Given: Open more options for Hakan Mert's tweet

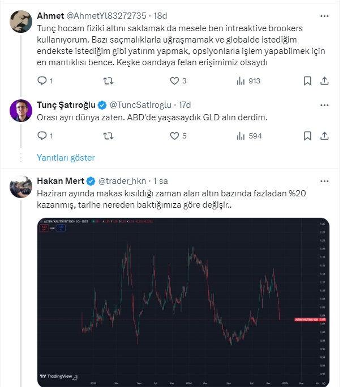Looking at the screenshot, I should click(x=324, y=181).
